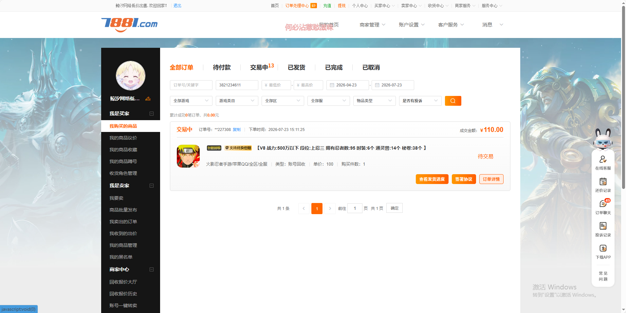Open 卖家中心 top bar menu
Viewport: 626px width, 313px height.
[x=411, y=6]
